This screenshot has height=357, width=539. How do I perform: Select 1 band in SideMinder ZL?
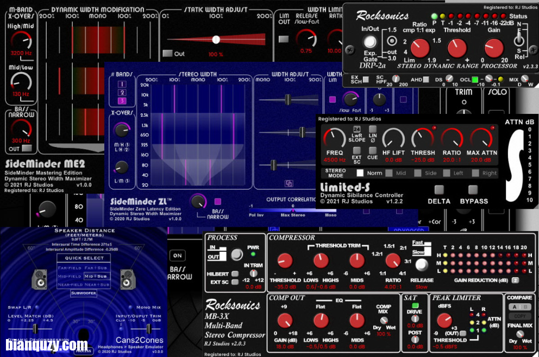point(122,84)
